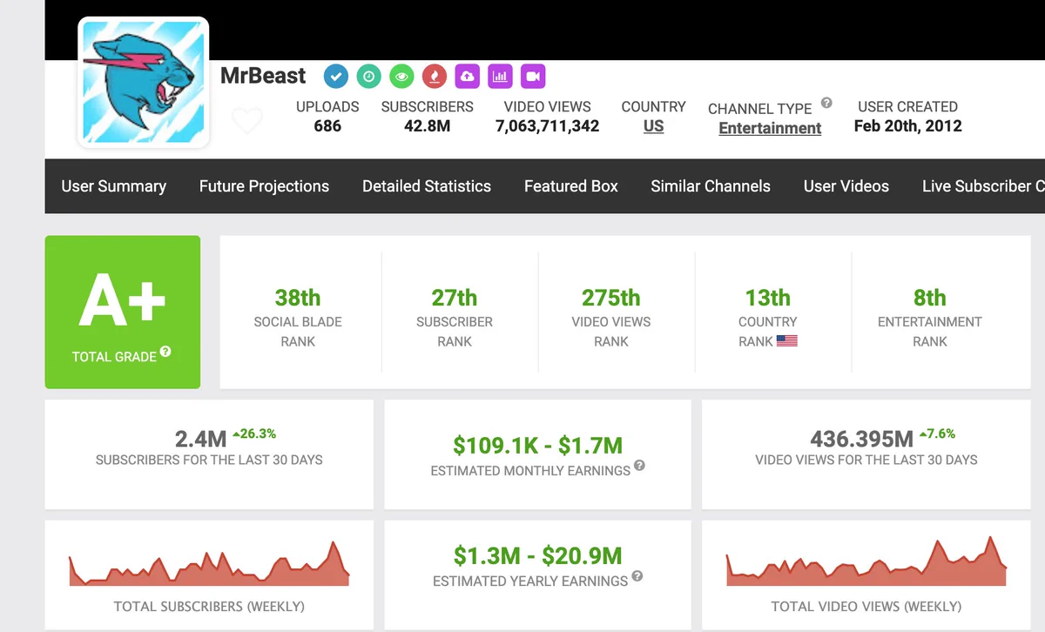Follow the Entertainment channel type link
Image resolution: width=1045 pixels, height=632 pixels.
pos(770,128)
